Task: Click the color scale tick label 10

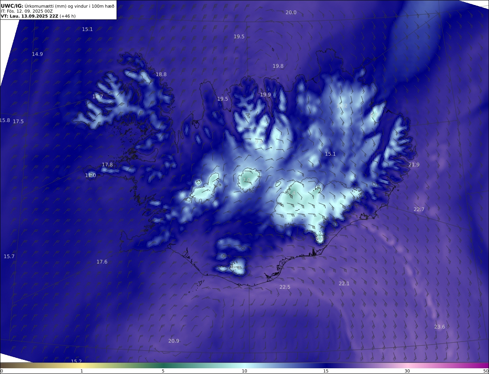Action: pyautogui.click(x=244, y=371)
